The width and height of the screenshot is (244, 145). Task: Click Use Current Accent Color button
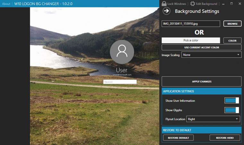(x=202, y=47)
